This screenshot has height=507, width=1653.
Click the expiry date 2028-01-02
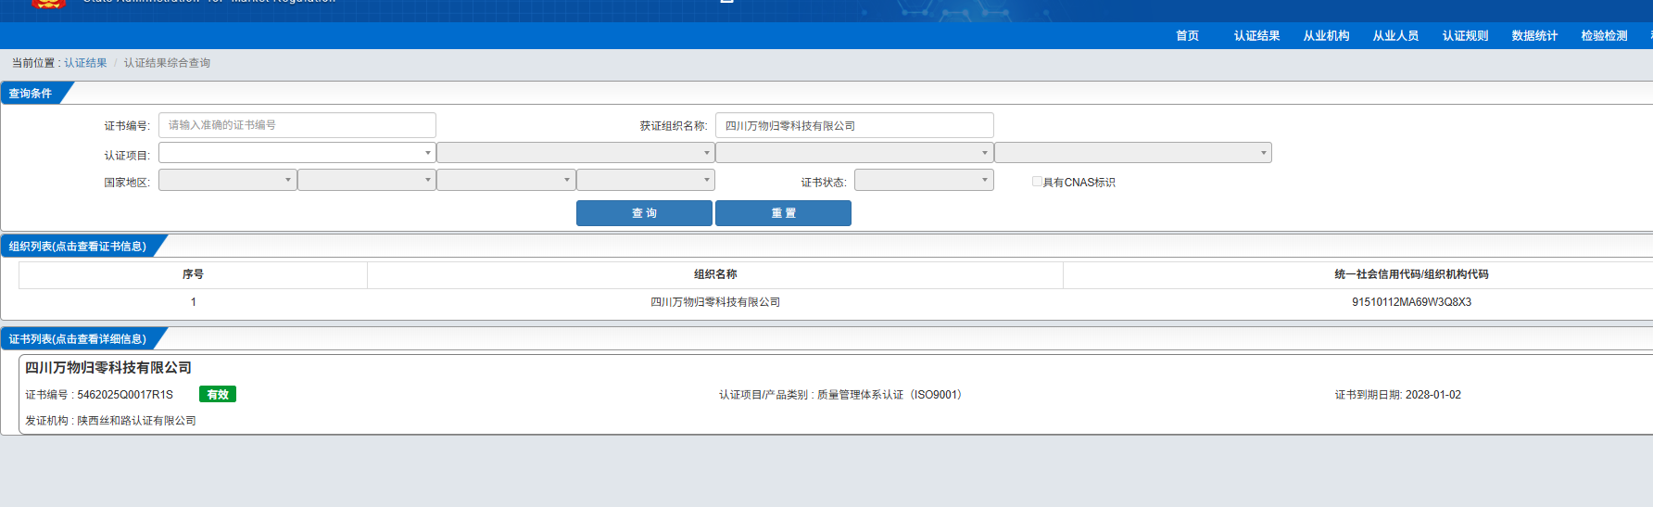click(x=1433, y=395)
